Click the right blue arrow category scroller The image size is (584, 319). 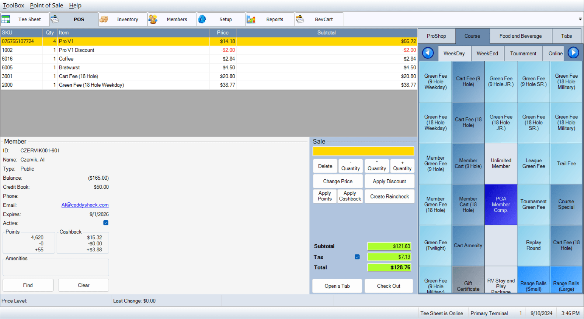tap(573, 53)
